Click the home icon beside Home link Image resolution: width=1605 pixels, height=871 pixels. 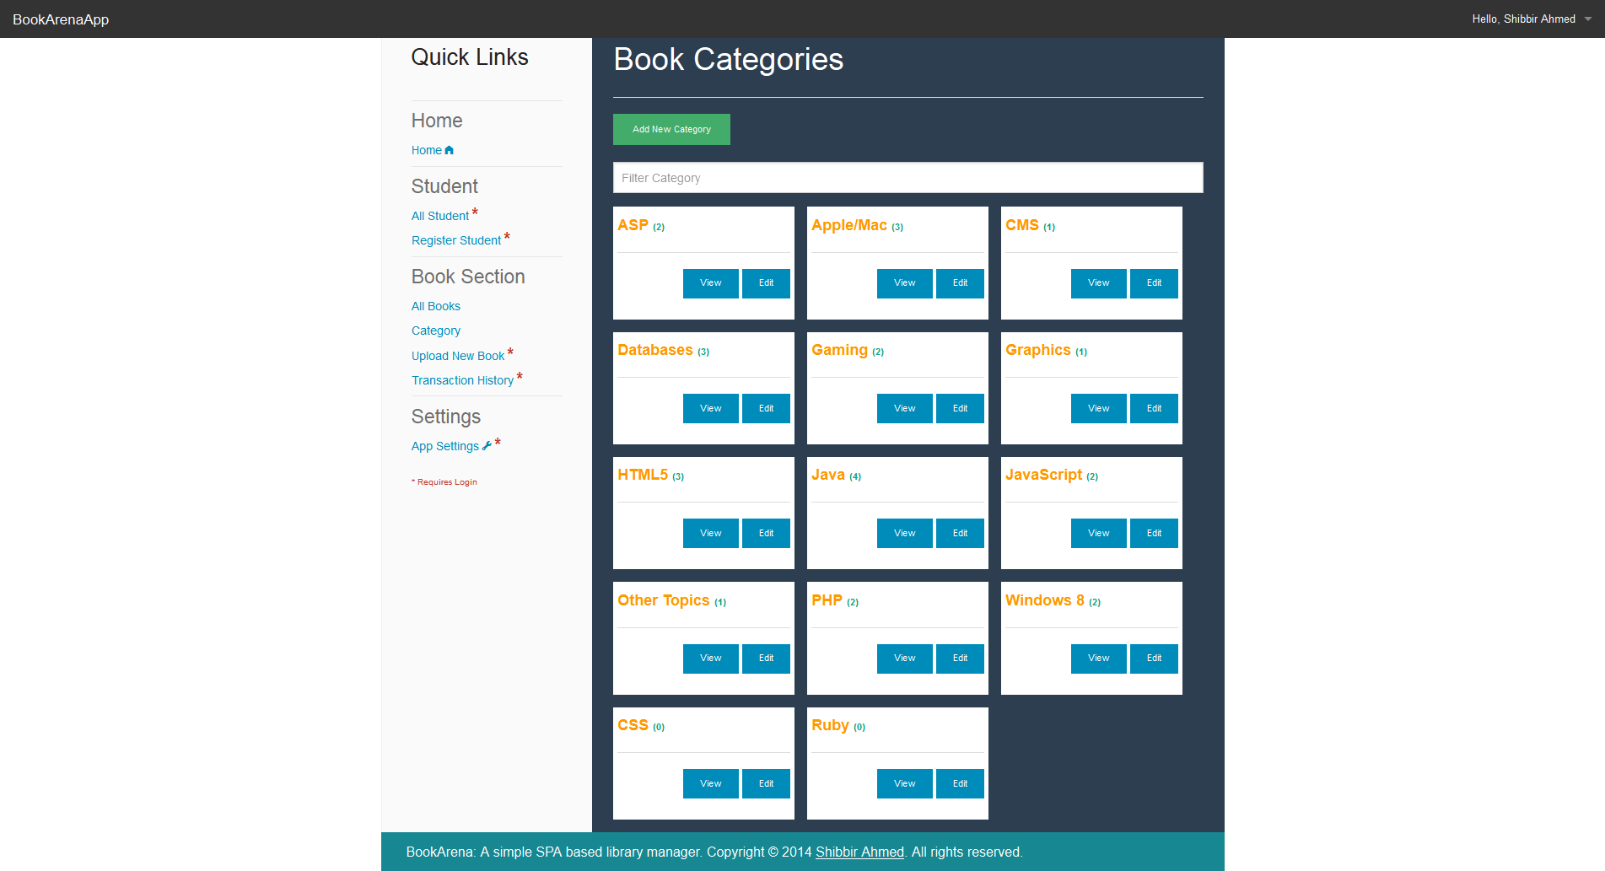click(449, 150)
